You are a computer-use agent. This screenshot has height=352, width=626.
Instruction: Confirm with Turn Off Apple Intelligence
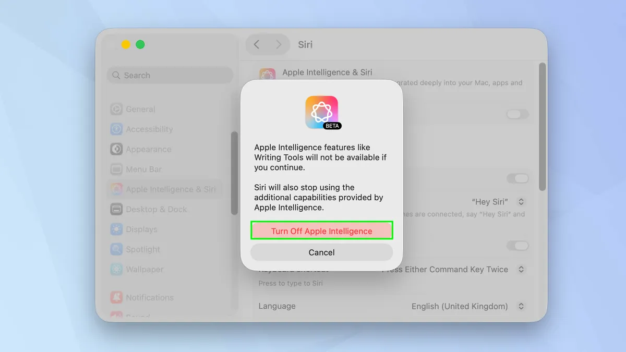(321, 230)
